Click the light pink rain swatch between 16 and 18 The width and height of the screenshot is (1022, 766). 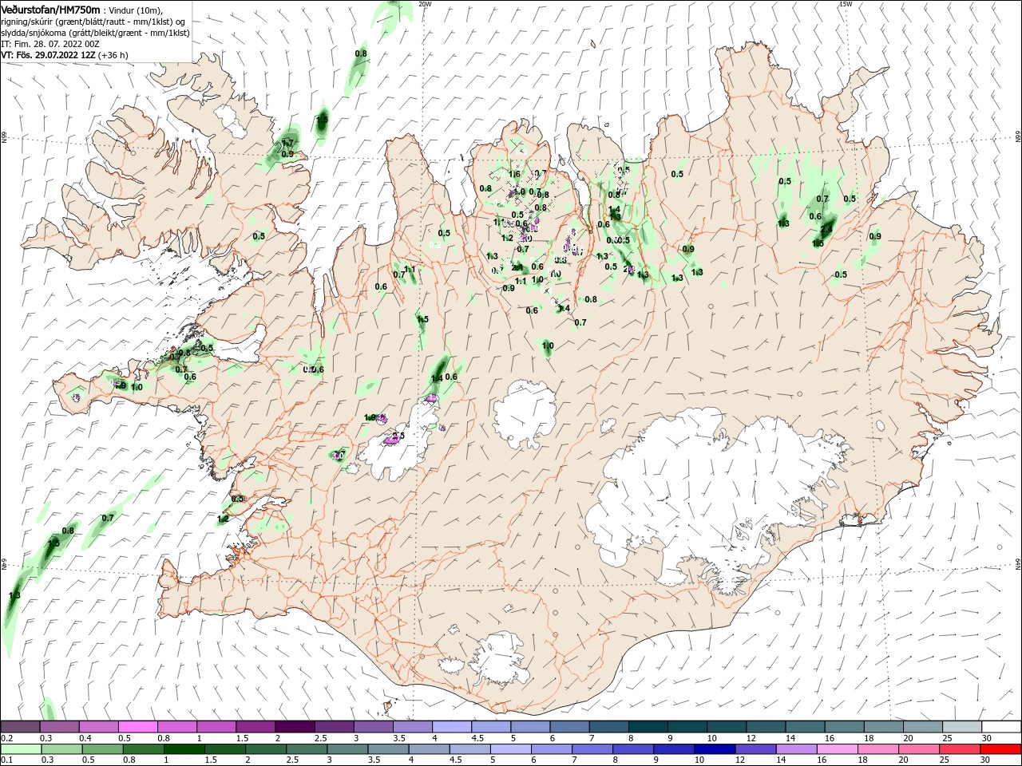836,749
